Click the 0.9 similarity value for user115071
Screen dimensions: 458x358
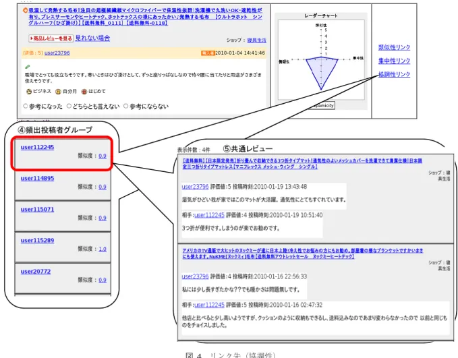click(x=103, y=218)
